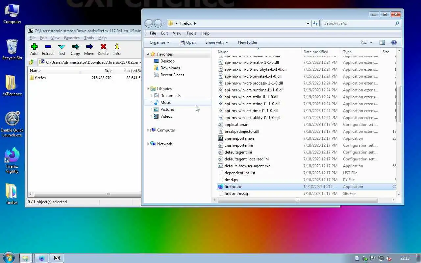Click the 7-Zip taskbar button
This screenshot has height=263, width=421.
[x=57, y=258]
